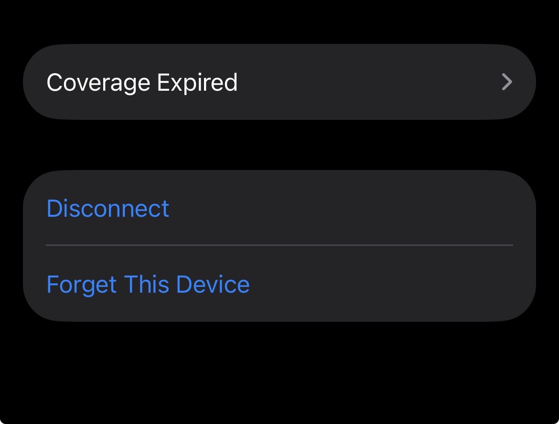Click the Disconnect row in actions group

point(279,209)
